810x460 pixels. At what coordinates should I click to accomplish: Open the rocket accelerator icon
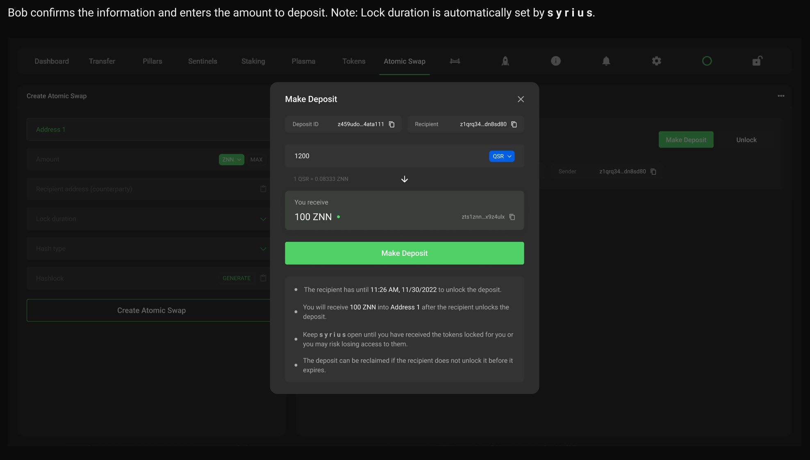click(505, 61)
